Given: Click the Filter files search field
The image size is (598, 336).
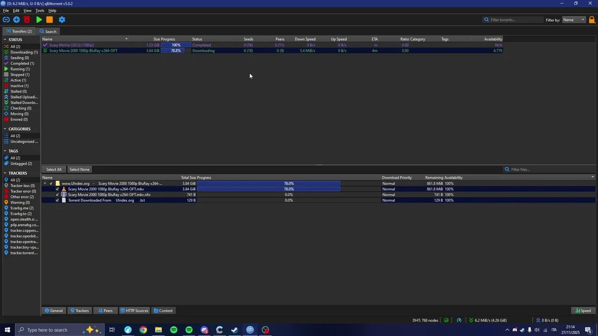Looking at the screenshot, I should pyautogui.click(x=549, y=169).
